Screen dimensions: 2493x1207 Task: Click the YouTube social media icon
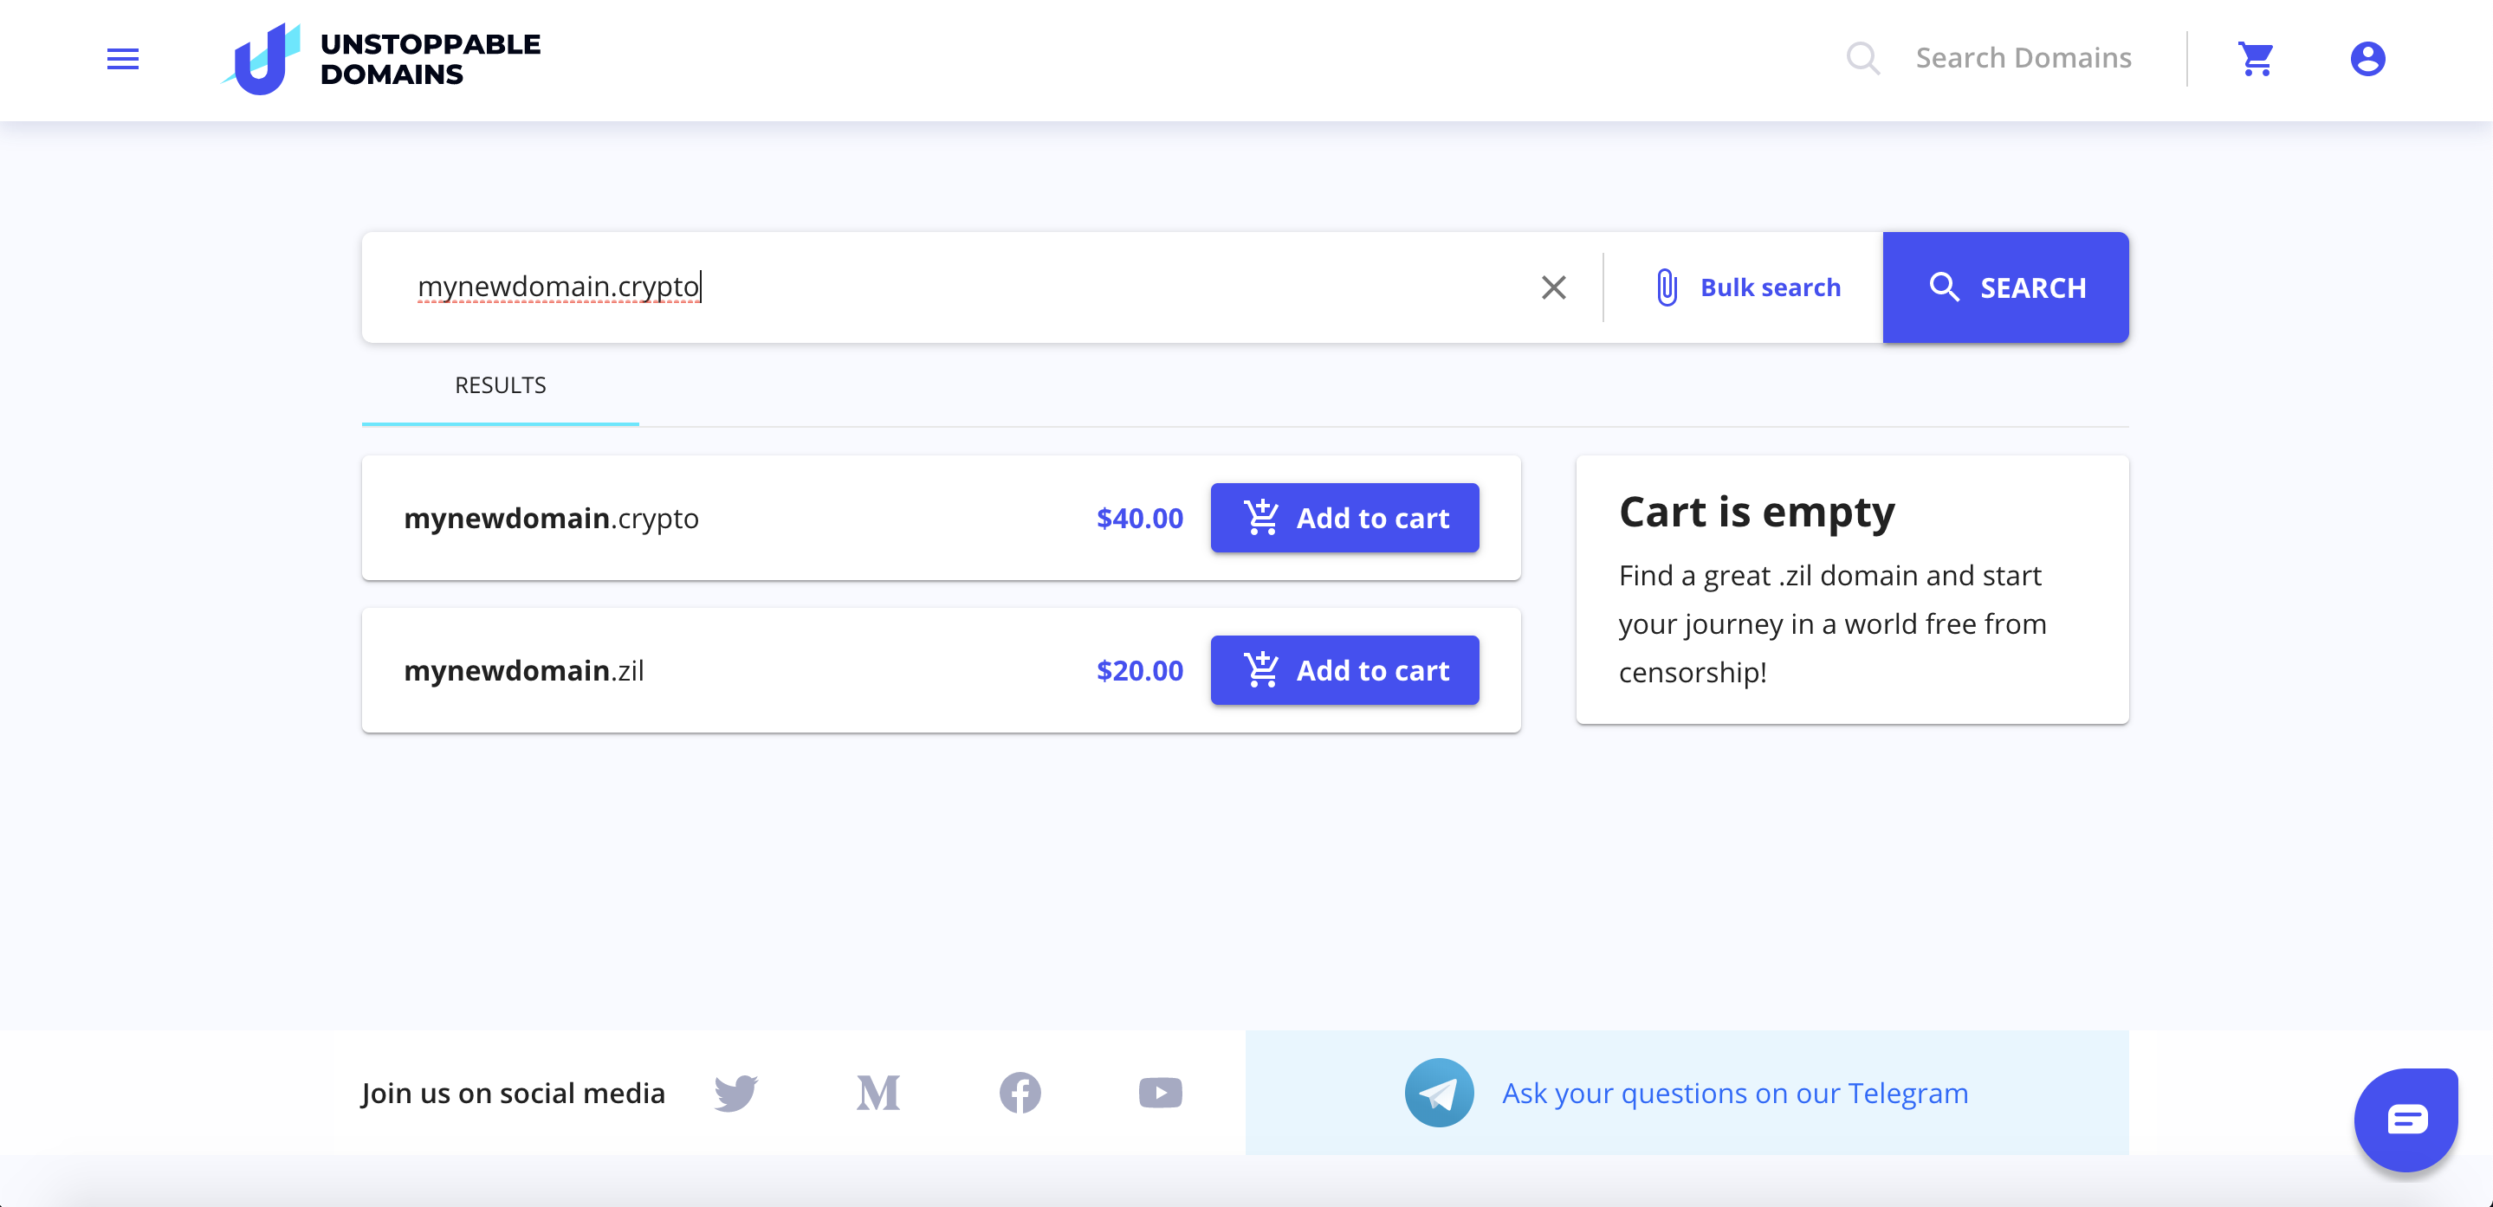[1162, 1093]
